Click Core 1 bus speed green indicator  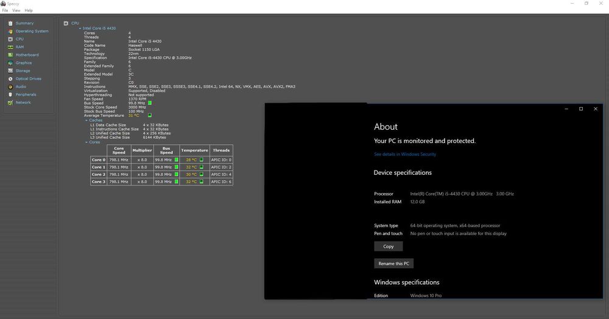tap(177, 167)
